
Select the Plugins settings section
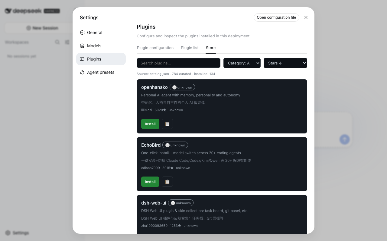[101, 59]
